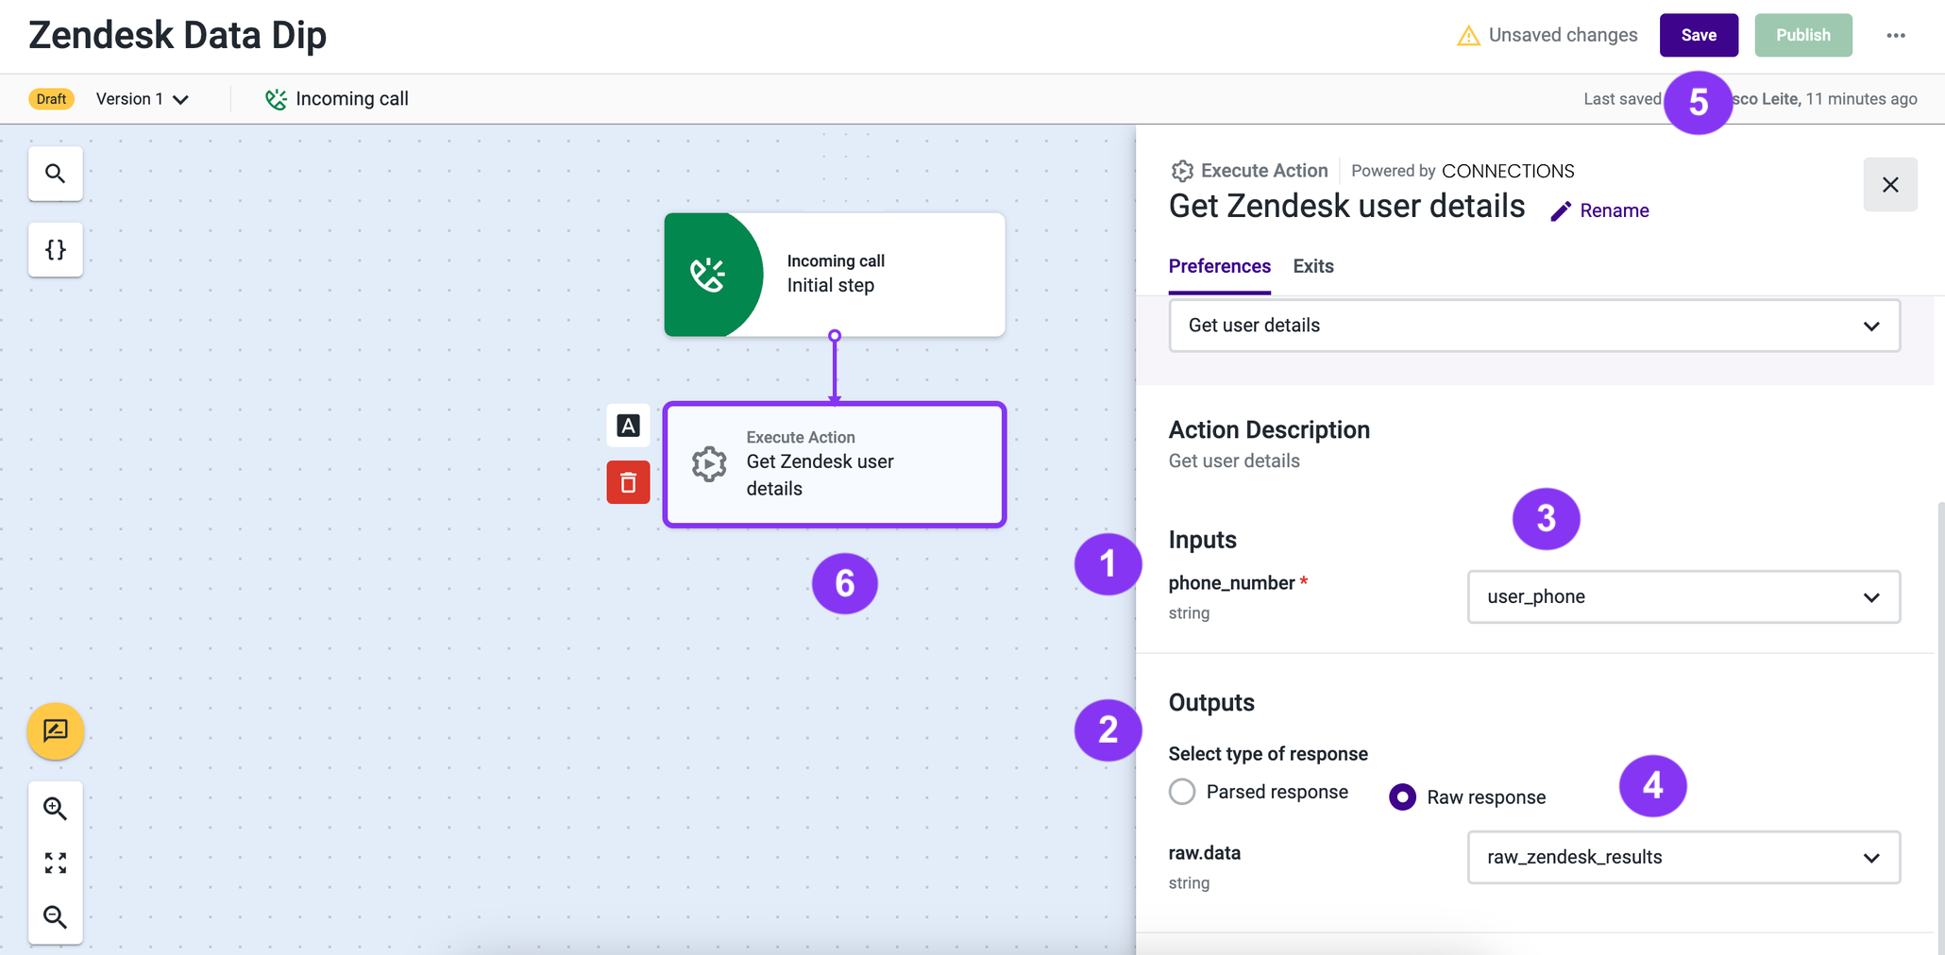The width and height of the screenshot is (1945, 955).
Task: Fit the flow to screen
Action: tap(56, 863)
